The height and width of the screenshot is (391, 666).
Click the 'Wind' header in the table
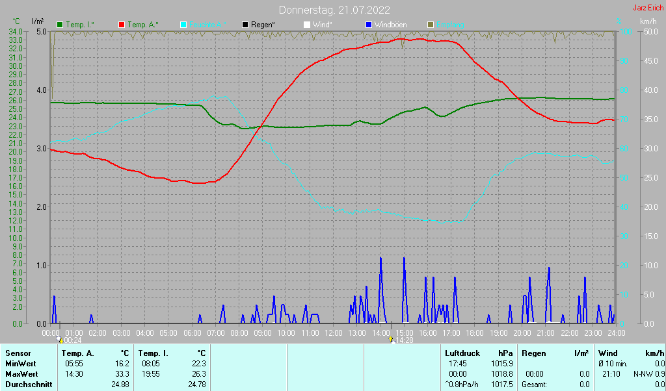608,353
